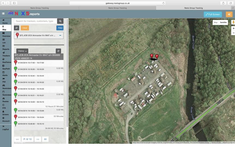Viewport: 235px width, 147px height.
Task: Select history entry 21/04/2016 10:16:30
Action: coord(39,89)
